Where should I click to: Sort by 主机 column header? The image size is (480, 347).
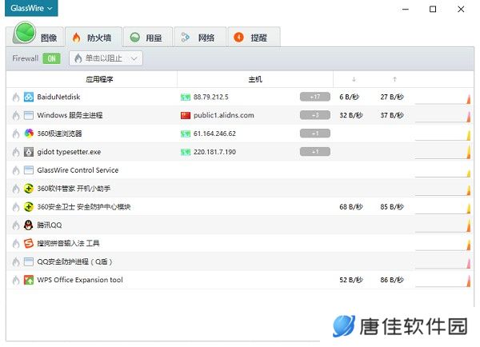coord(255,80)
